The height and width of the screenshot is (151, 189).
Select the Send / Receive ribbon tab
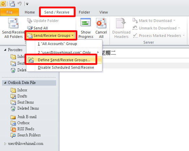pyautogui.click(x=57, y=12)
